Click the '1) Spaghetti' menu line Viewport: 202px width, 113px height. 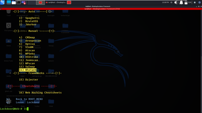(x=29, y=18)
